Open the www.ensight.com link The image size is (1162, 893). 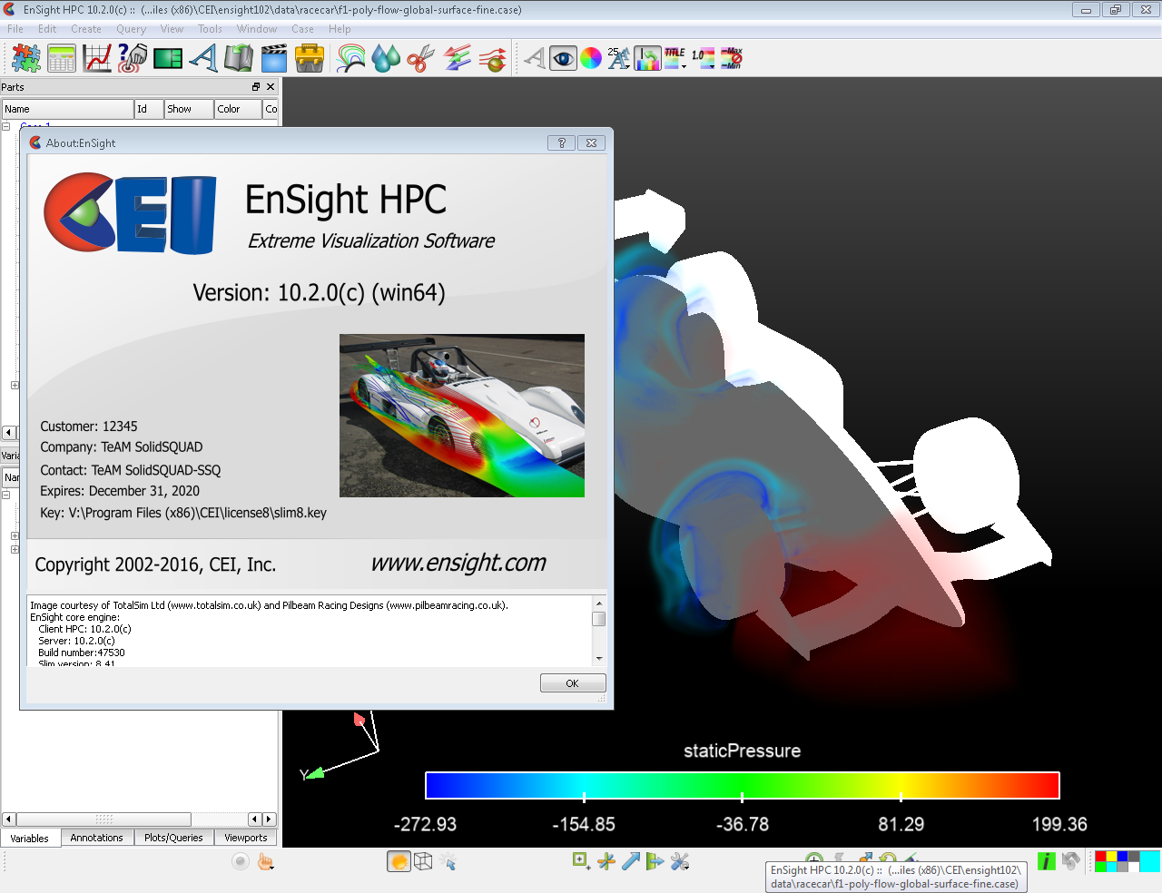(458, 563)
